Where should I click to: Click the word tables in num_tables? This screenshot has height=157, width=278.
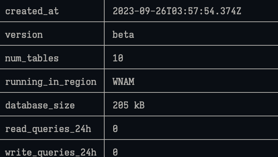point(42,58)
